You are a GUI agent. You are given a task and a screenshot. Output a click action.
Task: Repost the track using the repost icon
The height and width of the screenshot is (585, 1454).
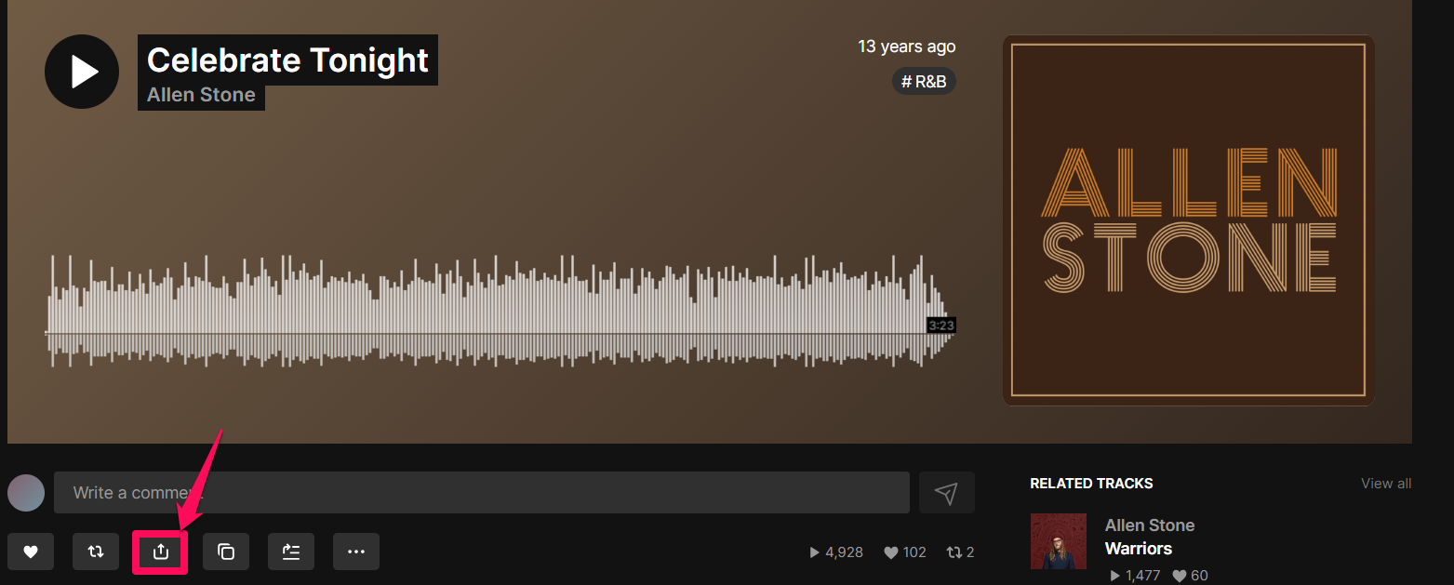point(96,552)
